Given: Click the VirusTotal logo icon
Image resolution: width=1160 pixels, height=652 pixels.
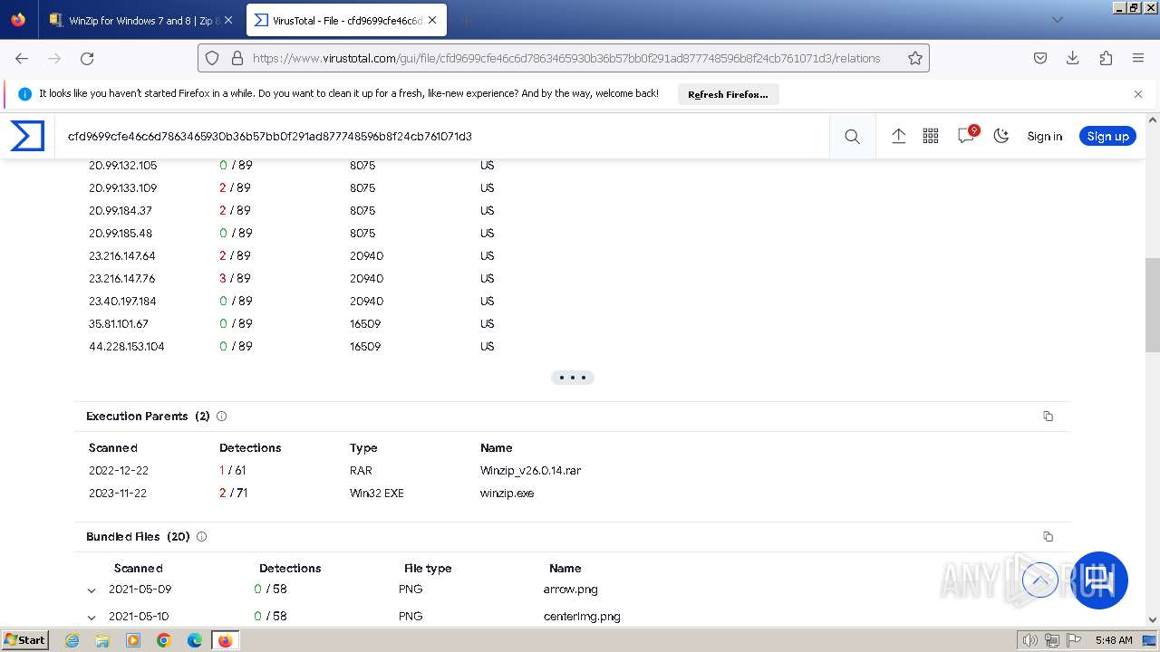Looking at the screenshot, I should 27,136.
